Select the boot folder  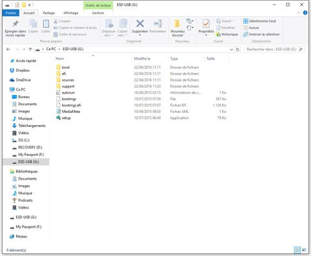coord(65,67)
